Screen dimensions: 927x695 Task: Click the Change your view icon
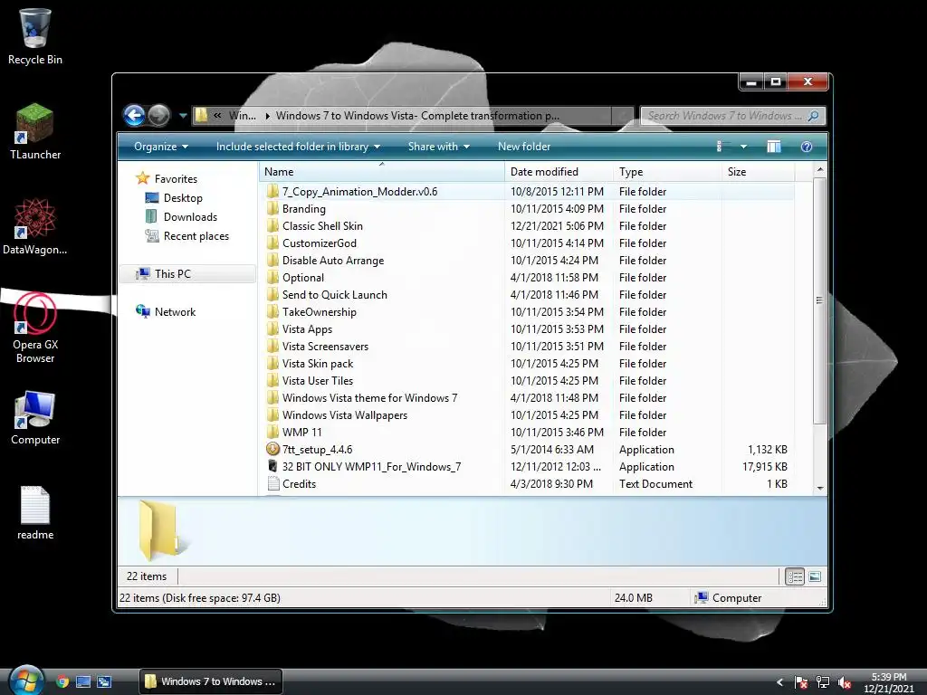click(722, 147)
